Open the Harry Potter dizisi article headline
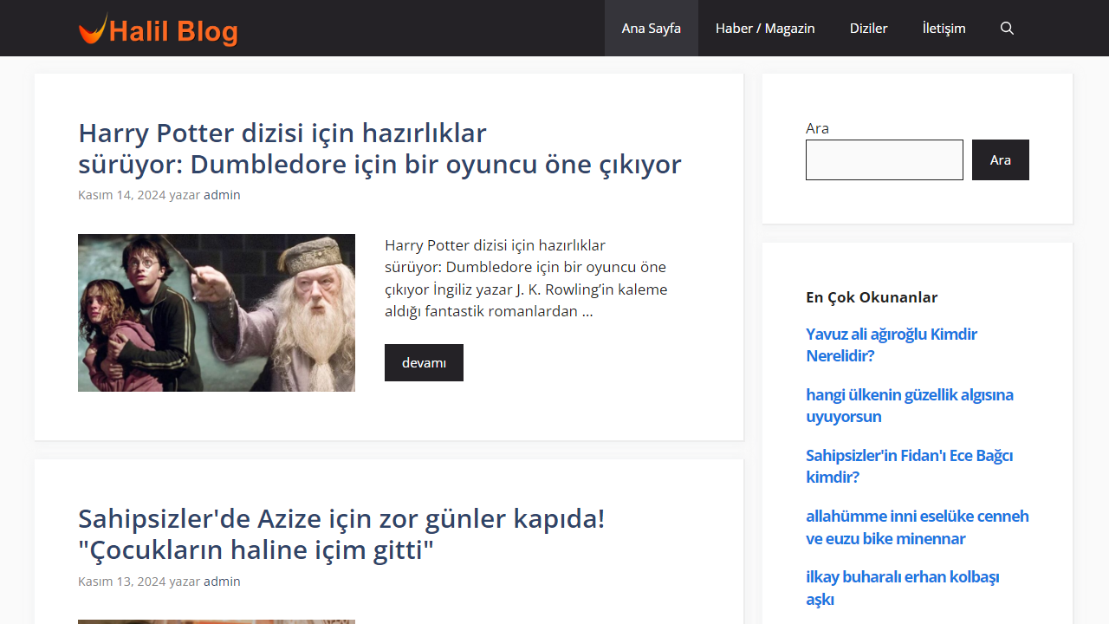Image resolution: width=1109 pixels, height=624 pixels. tap(379, 148)
